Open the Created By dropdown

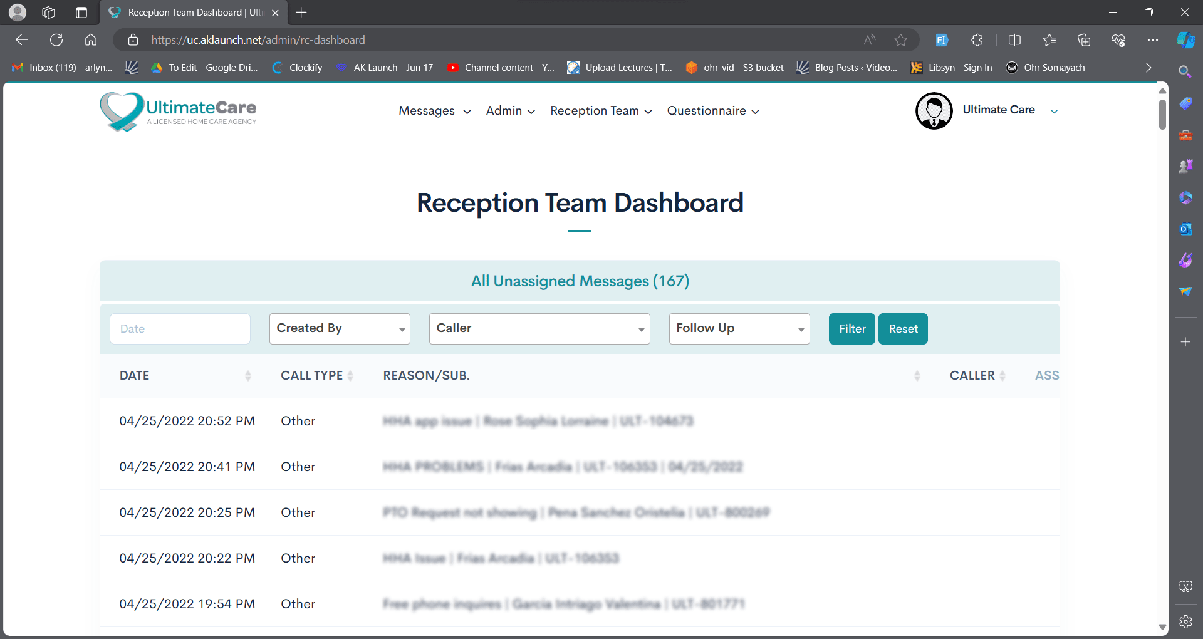[340, 329]
